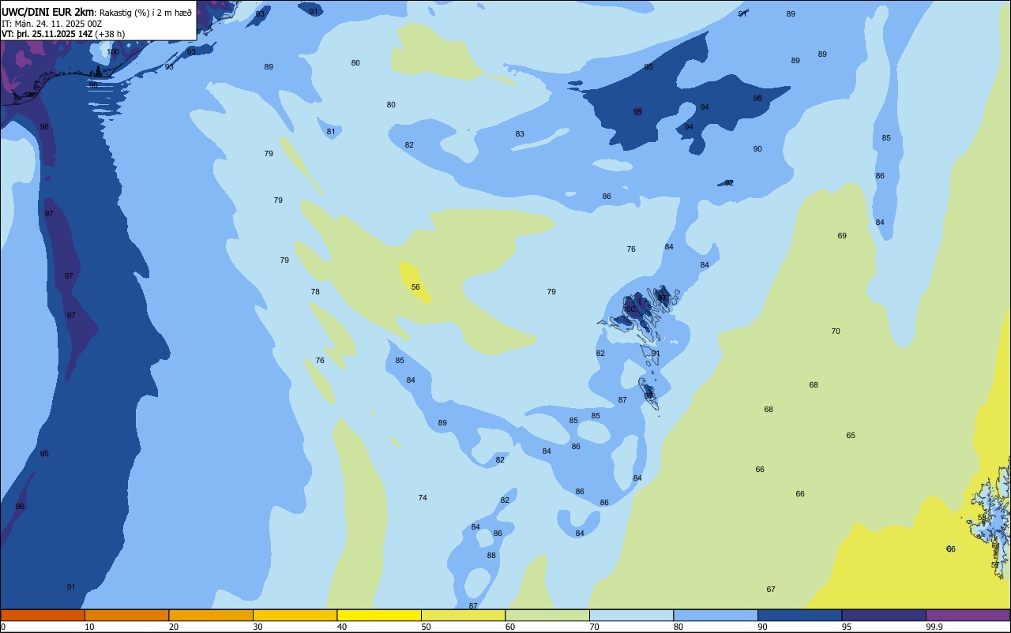Viewport: 1011px width, 633px height.
Task: Click the "IT: Mán. 24. 11. 2025 00Z" line
Action: (51, 24)
